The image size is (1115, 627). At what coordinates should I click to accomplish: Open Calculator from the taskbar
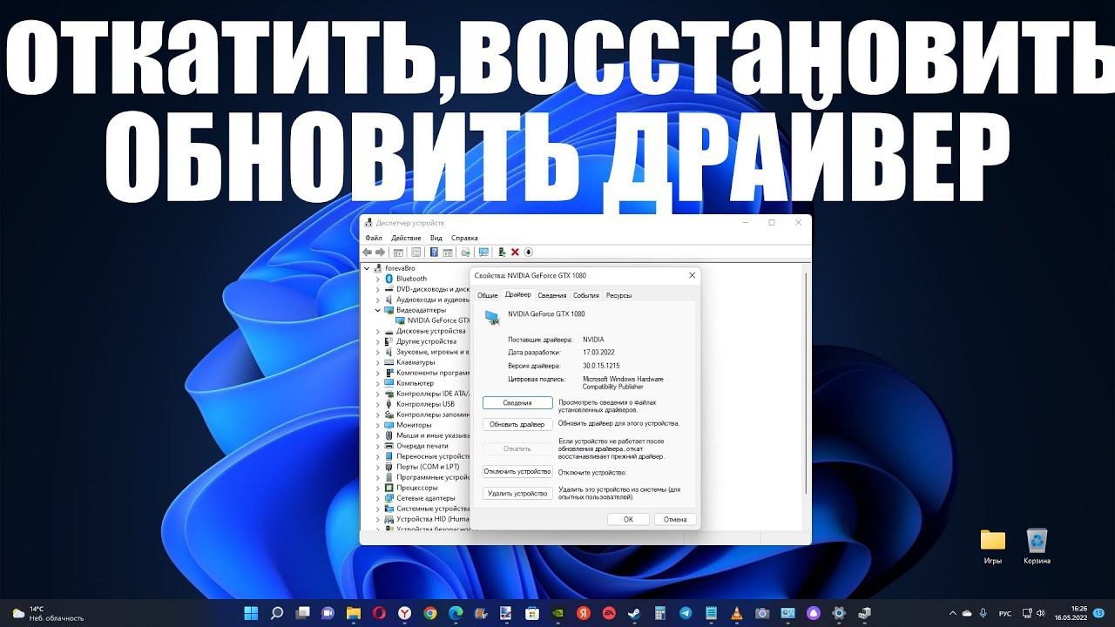point(659,613)
